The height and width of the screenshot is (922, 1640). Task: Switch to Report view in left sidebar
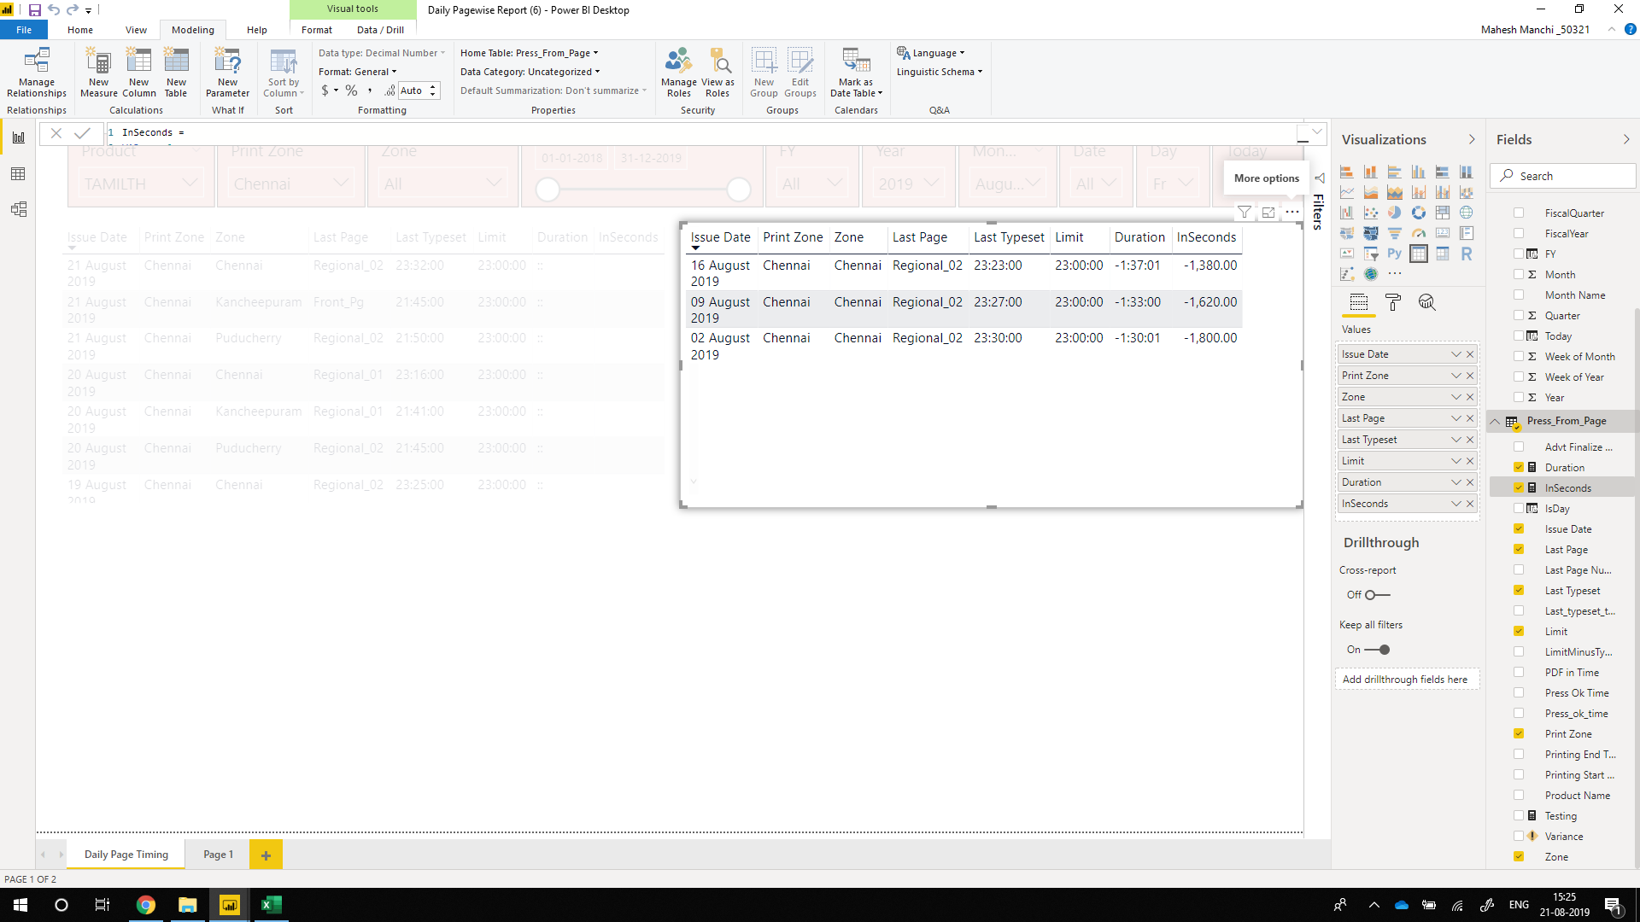click(18, 137)
